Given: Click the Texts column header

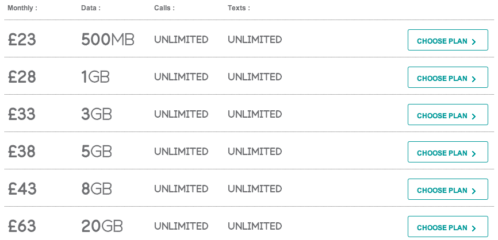Looking at the screenshot, I should pyautogui.click(x=239, y=8).
